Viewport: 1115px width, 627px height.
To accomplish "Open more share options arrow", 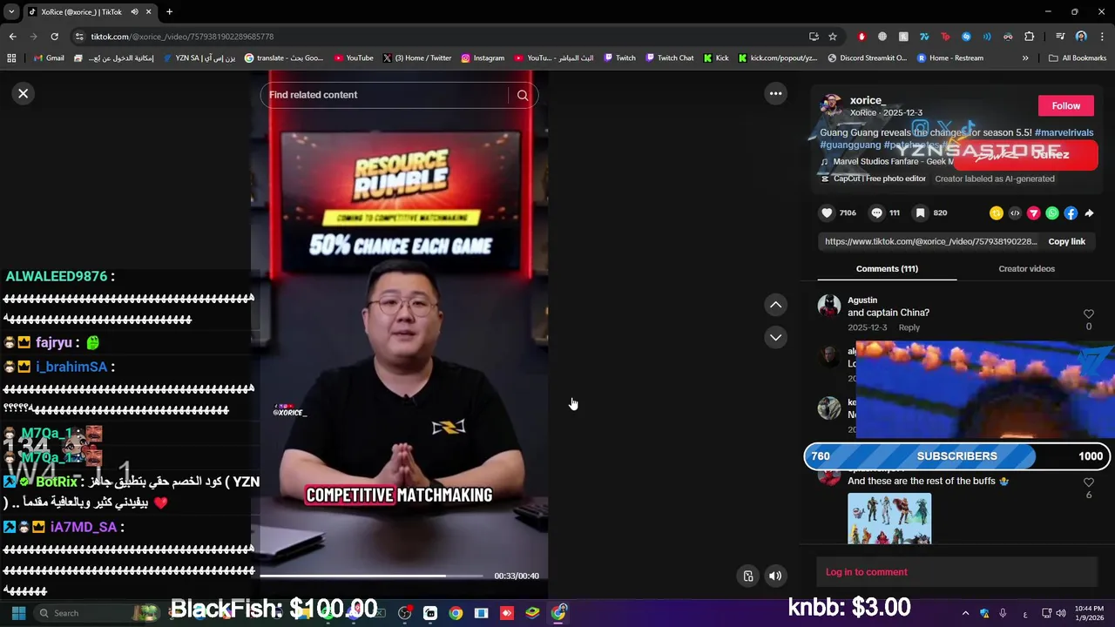I will 1089,213.
